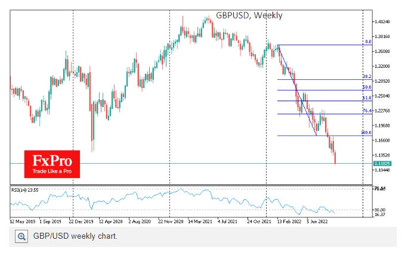Viewport: 402px width, 253px height.
Task: Select the 1.41240 price axis label
Action: coord(382,22)
